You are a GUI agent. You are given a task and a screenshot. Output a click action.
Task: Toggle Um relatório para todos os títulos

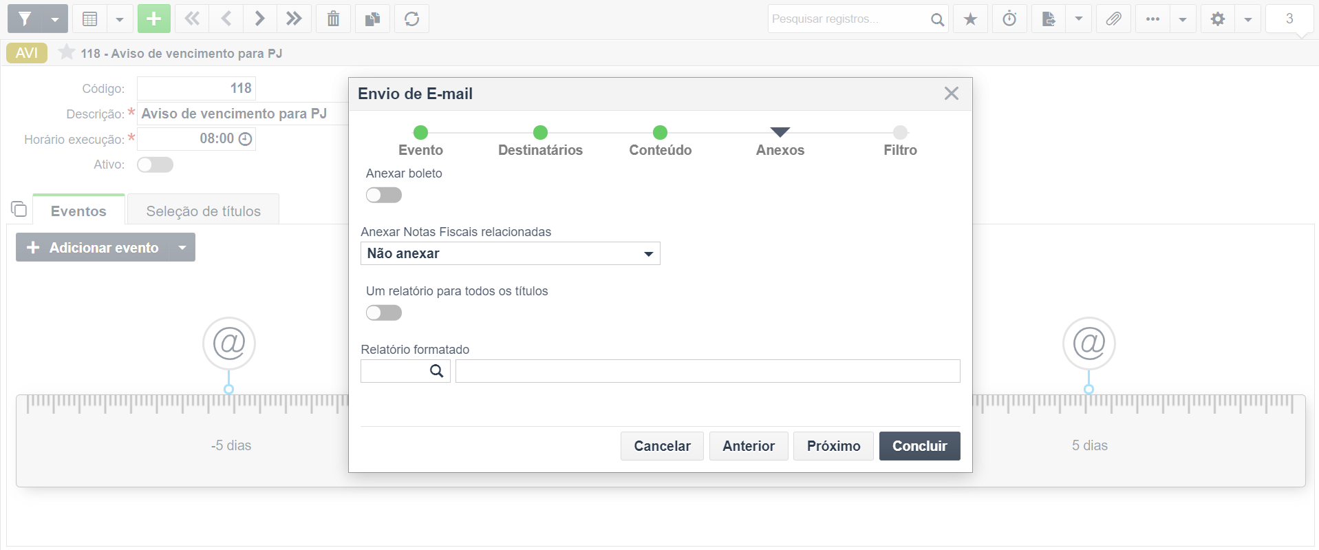click(384, 313)
